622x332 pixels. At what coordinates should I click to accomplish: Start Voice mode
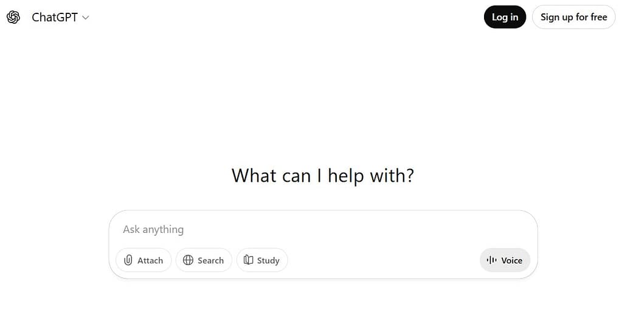click(x=505, y=260)
